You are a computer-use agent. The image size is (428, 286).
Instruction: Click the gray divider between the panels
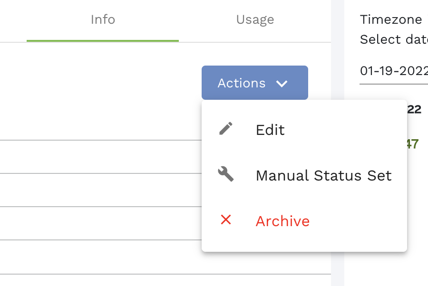tap(337, 143)
